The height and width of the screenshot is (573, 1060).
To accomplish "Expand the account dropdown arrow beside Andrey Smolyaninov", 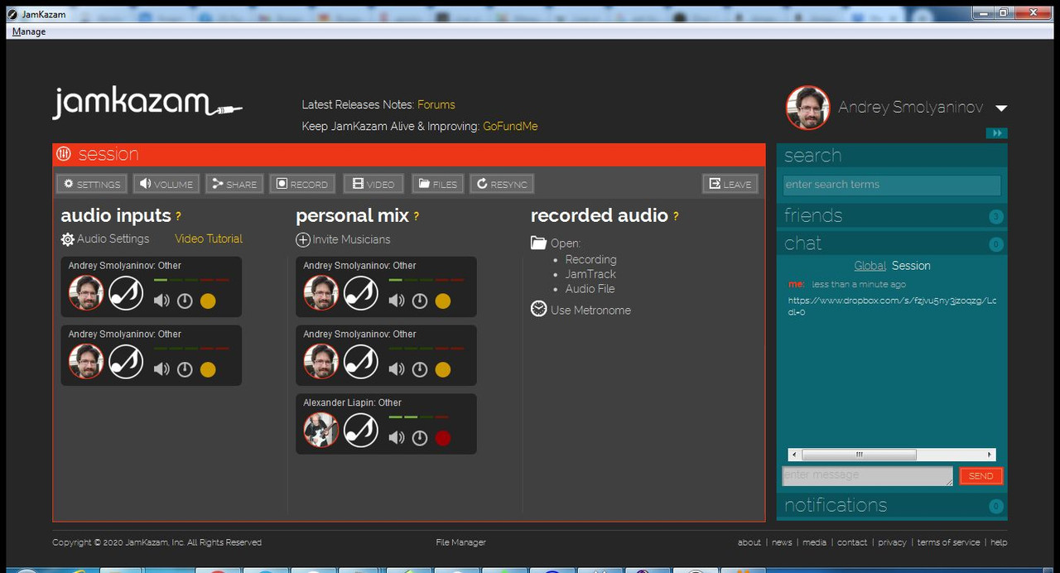I will tap(1001, 108).
